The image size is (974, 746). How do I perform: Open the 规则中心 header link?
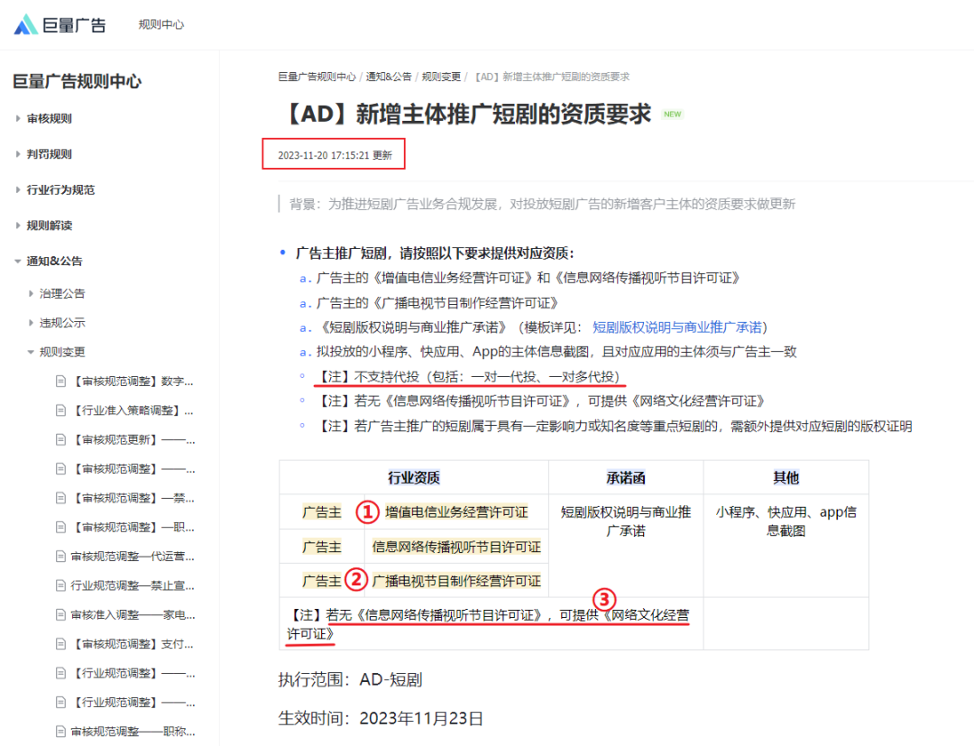pyautogui.click(x=161, y=25)
